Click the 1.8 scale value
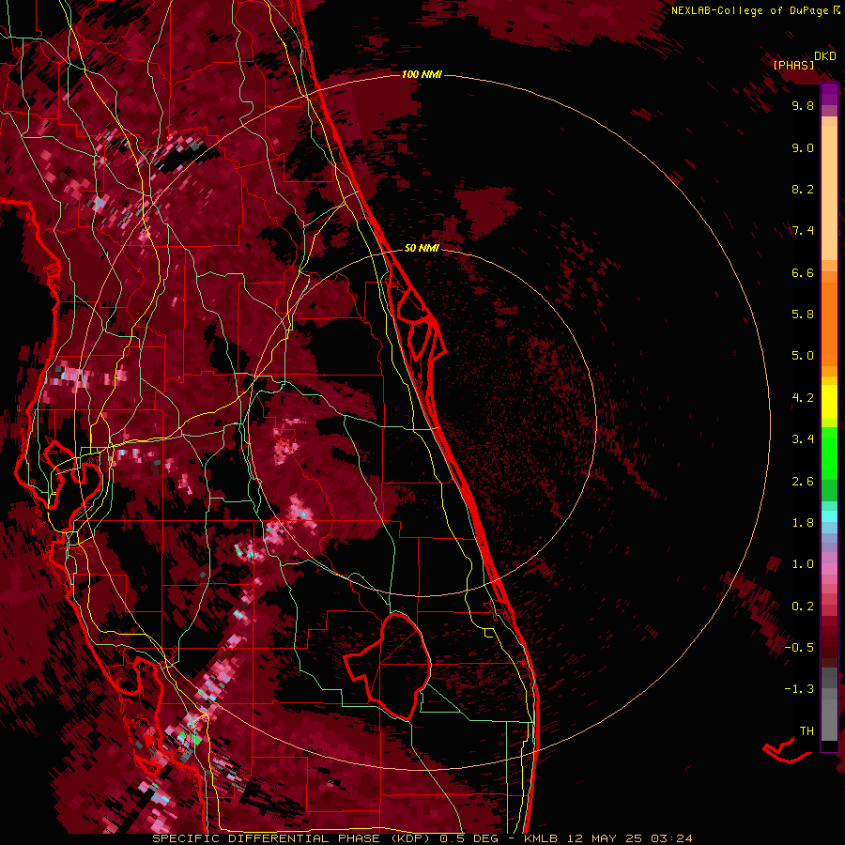The height and width of the screenshot is (845, 845). point(803,523)
